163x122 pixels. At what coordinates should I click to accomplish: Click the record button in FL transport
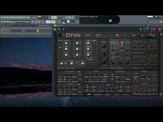coord(49,18)
